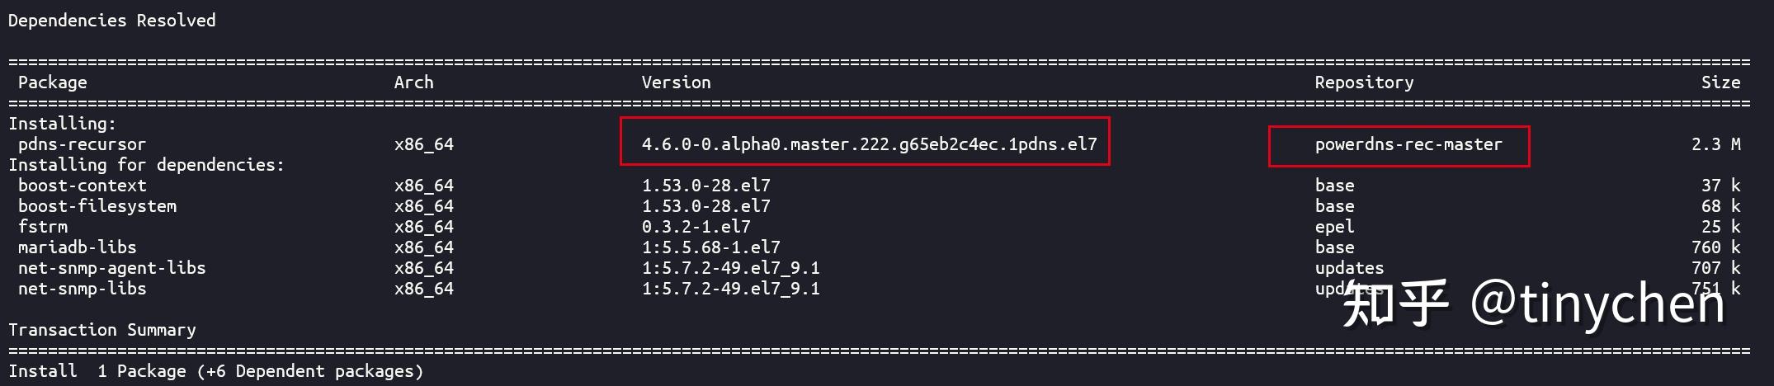The width and height of the screenshot is (1774, 386).
Task: Click the 0.3.2-1.el7 version text
Action: pyautogui.click(x=696, y=227)
